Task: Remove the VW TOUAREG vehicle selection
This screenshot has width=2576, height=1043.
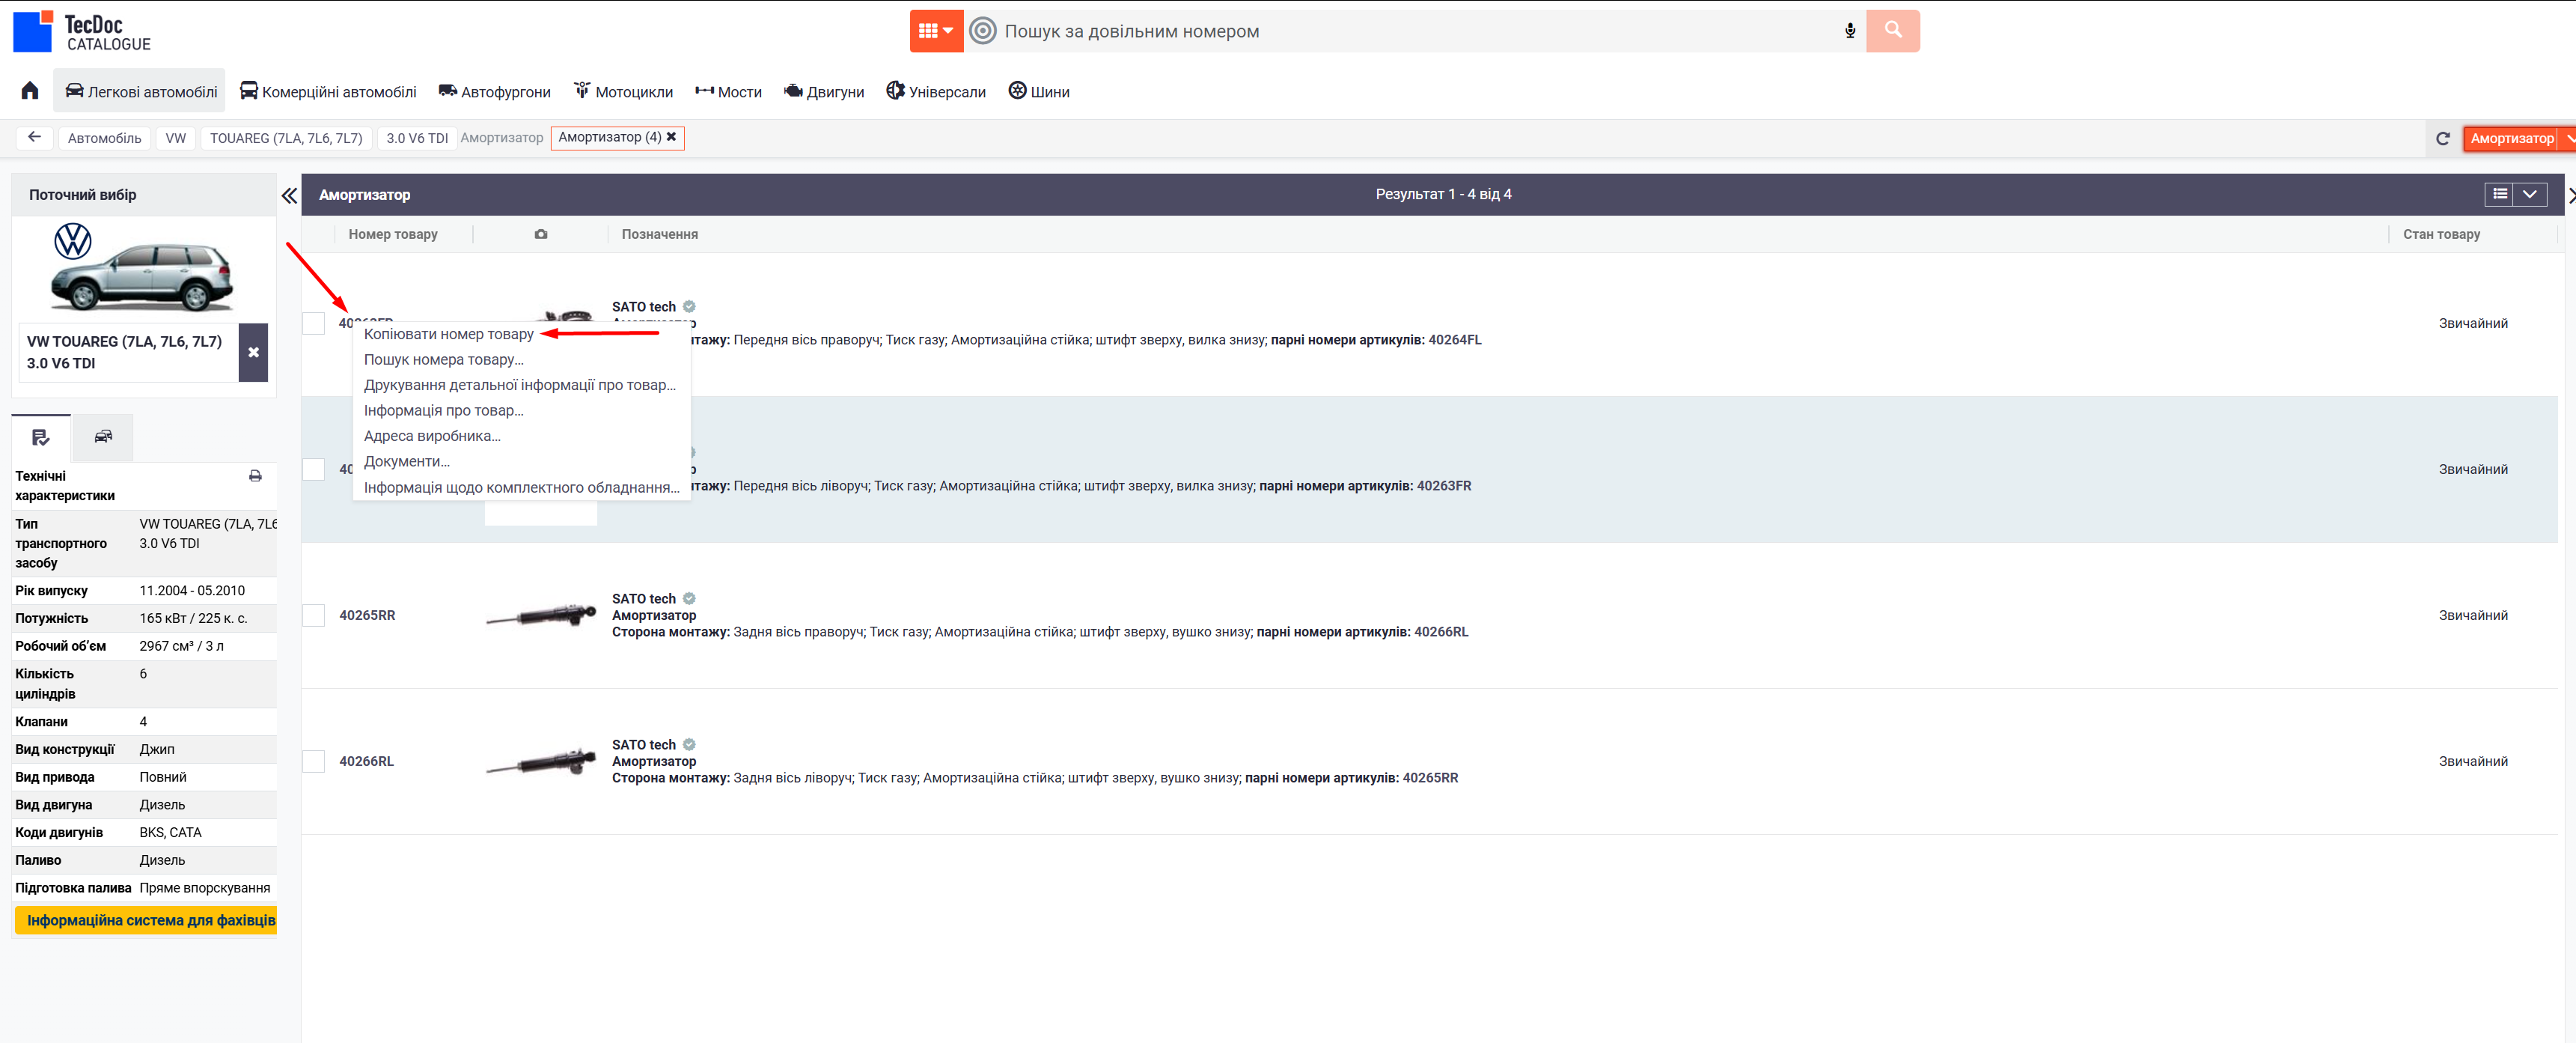Action: pyautogui.click(x=253, y=352)
